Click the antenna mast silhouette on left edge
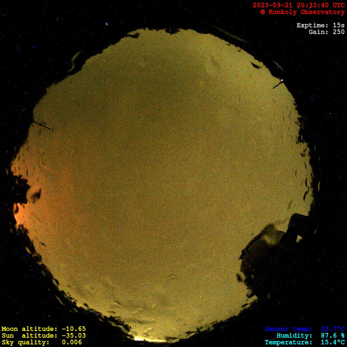 point(42,125)
